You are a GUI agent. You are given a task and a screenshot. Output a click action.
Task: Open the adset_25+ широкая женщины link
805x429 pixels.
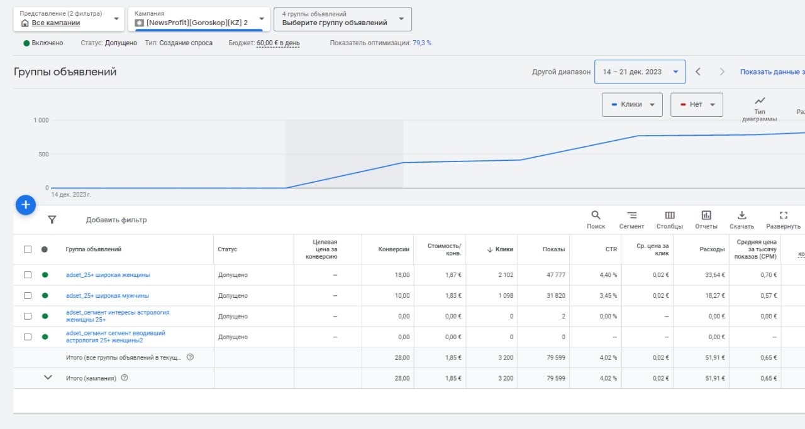(108, 274)
